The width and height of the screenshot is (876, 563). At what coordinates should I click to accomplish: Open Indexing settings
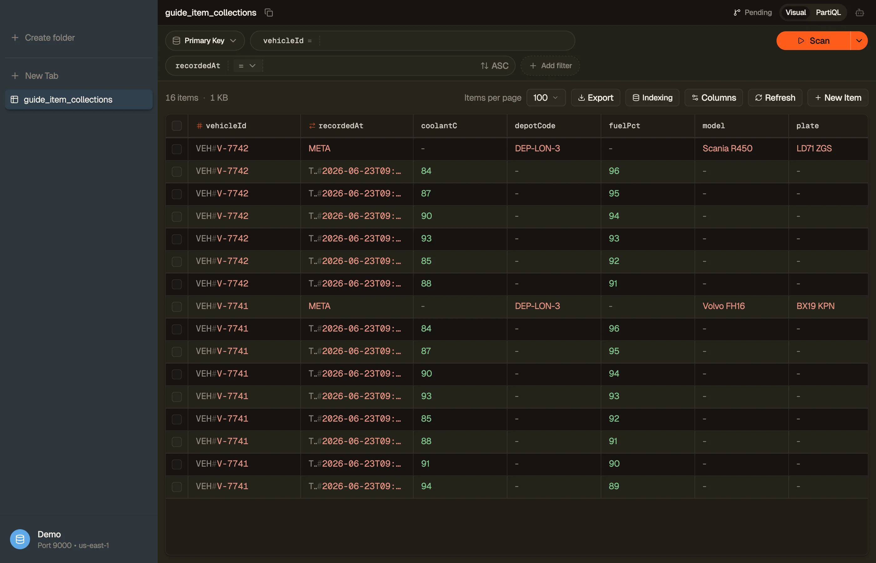(652, 98)
